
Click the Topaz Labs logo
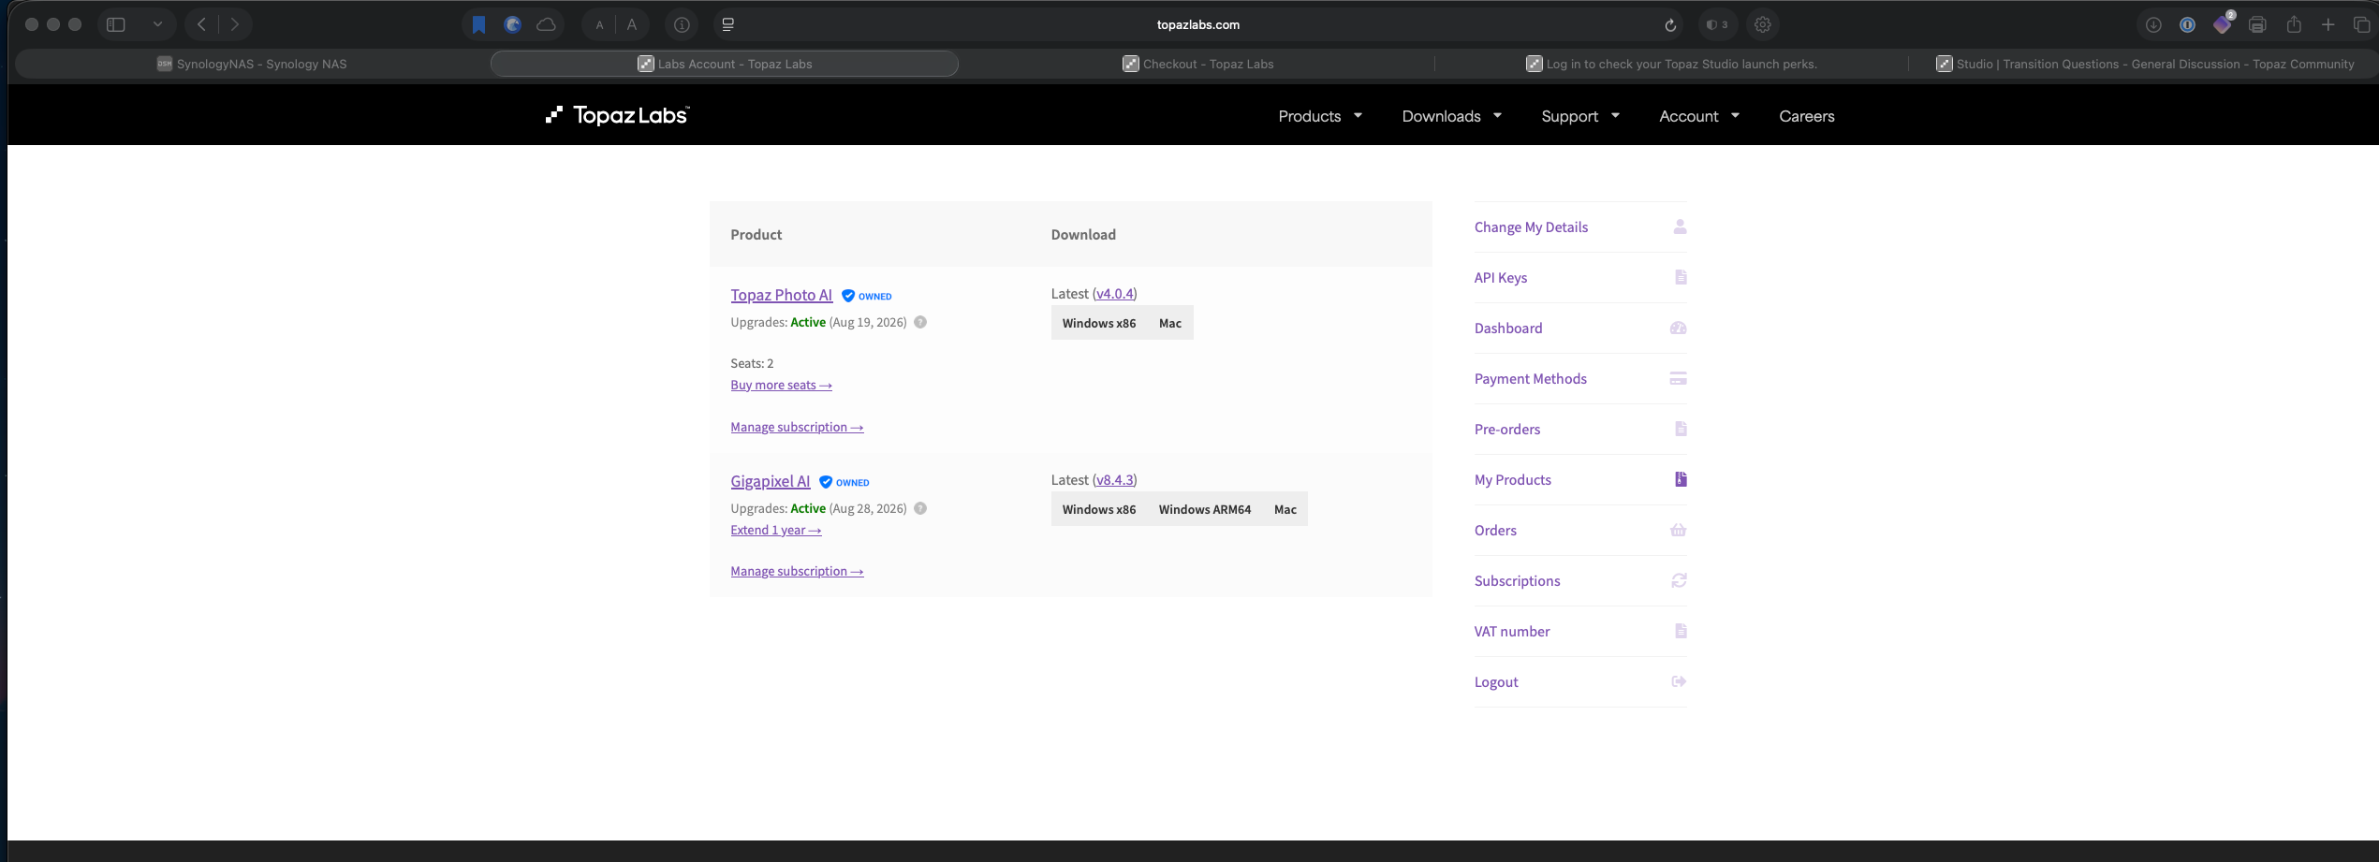[618, 115]
